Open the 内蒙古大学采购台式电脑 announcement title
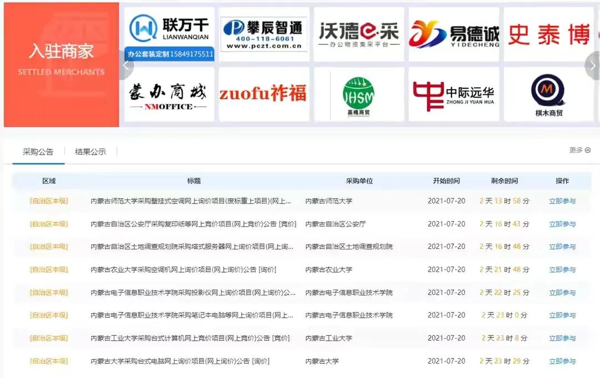 point(180,361)
